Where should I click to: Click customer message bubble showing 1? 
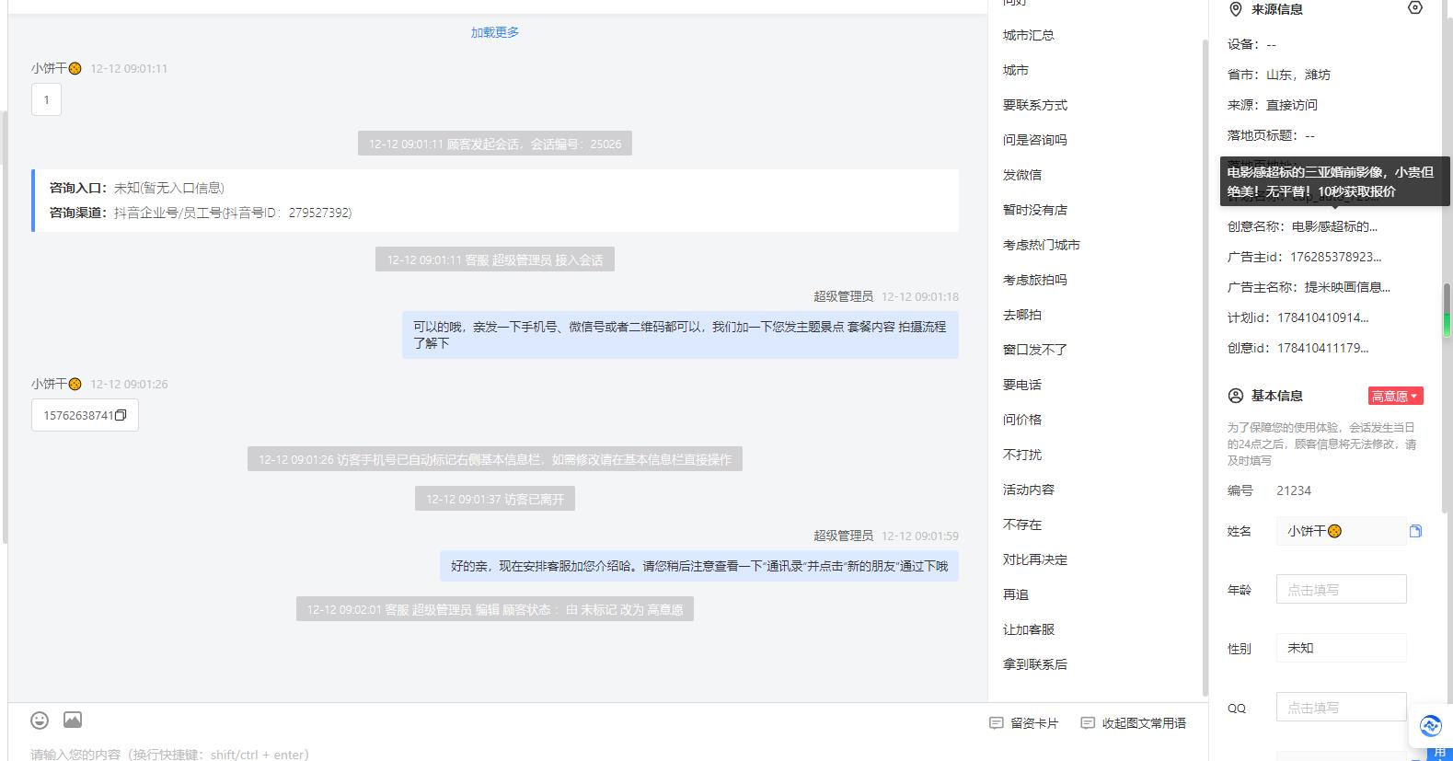pyautogui.click(x=46, y=99)
